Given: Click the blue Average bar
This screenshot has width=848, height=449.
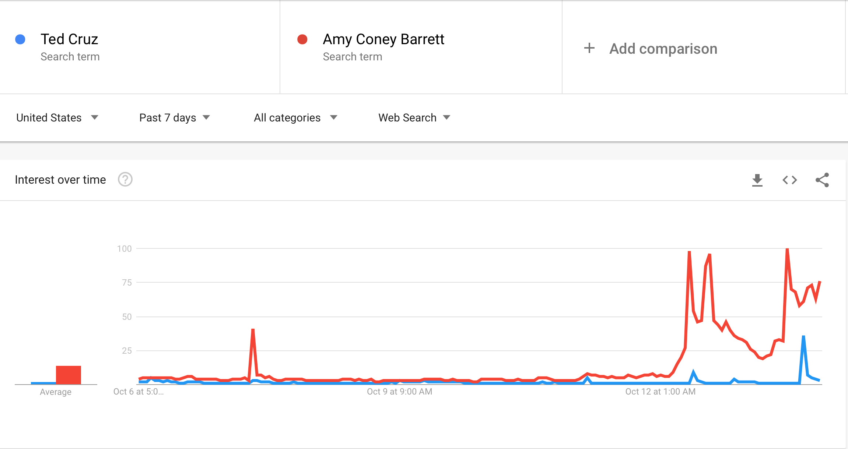Looking at the screenshot, I should (43, 383).
